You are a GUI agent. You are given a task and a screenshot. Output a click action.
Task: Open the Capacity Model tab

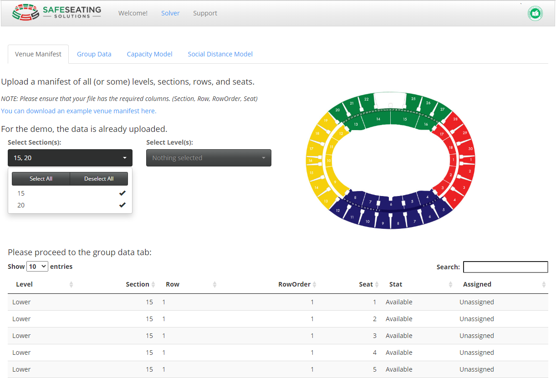click(x=149, y=54)
